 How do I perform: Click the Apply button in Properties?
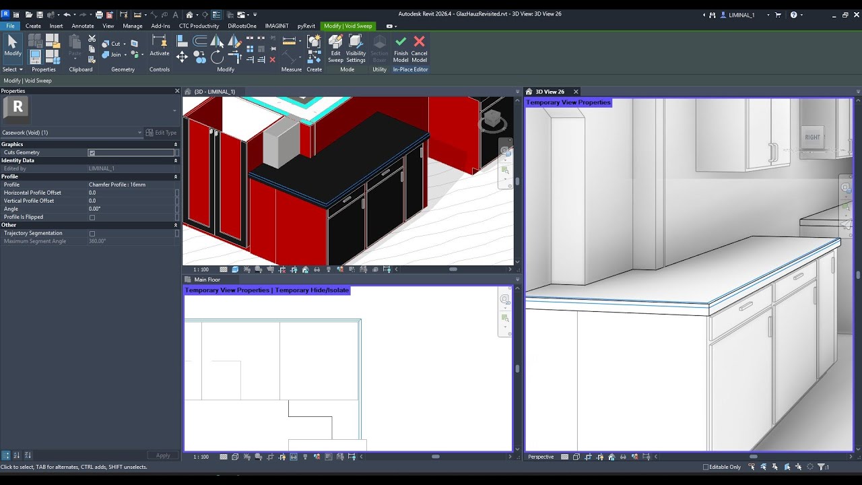pyautogui.click(x=163, y=455)
